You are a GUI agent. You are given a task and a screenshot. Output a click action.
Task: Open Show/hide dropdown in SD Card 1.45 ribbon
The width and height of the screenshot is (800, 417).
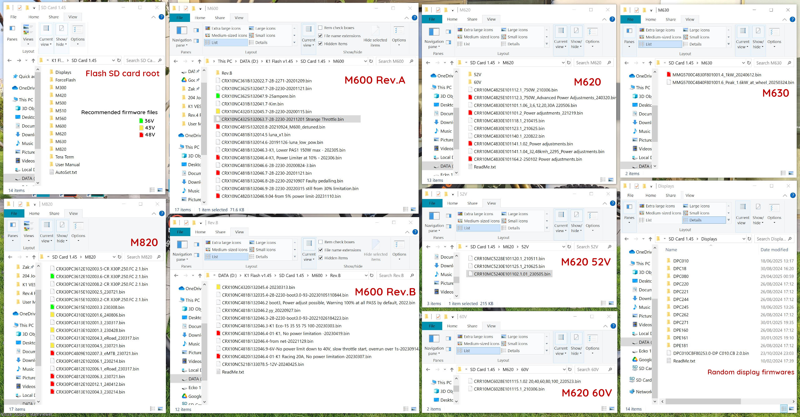coord(61,42)
